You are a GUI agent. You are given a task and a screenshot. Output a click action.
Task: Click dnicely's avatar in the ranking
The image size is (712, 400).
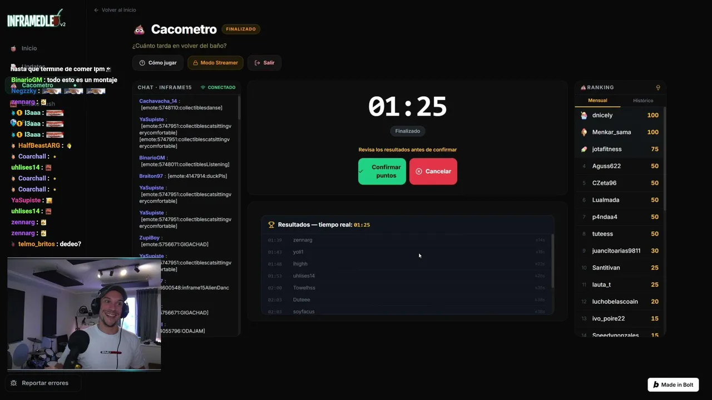(584, 116)
